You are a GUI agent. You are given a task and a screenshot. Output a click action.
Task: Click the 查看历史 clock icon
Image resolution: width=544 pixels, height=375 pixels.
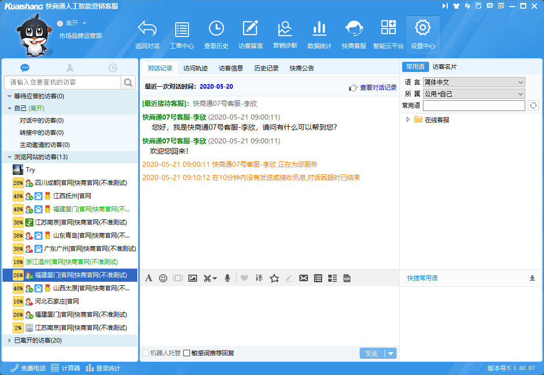(x=216, y=29)
